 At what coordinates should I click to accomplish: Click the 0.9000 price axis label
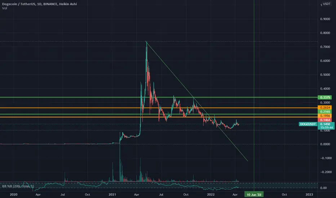[x=325, y=19]
